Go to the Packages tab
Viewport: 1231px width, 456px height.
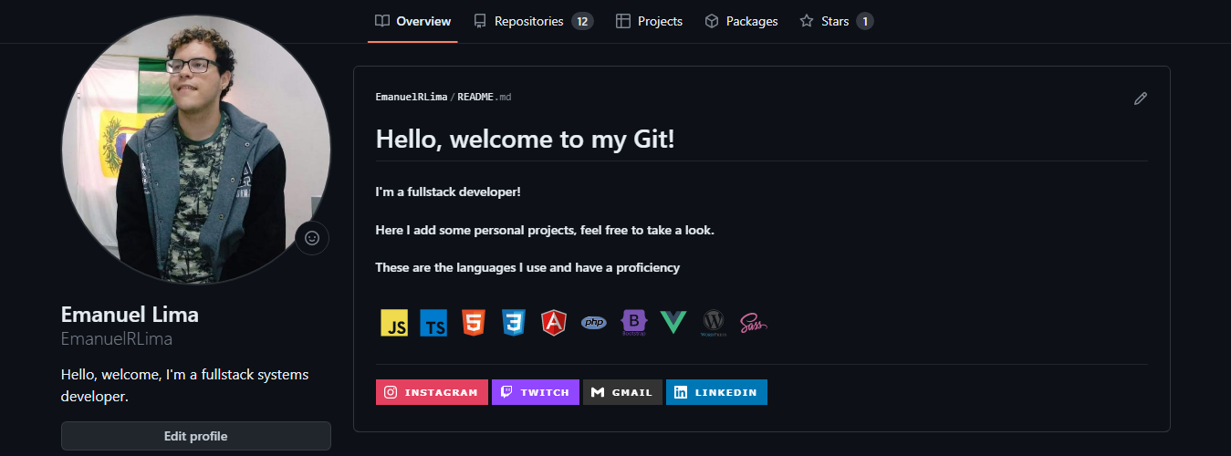point(741,21)
